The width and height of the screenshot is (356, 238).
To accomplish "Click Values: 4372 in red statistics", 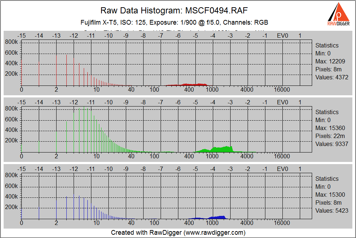I will pyautogui.click(x=332, y=77).
